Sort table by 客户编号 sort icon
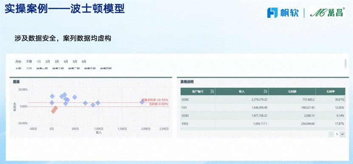Viewport: 353px width, 164px height. 212,91
